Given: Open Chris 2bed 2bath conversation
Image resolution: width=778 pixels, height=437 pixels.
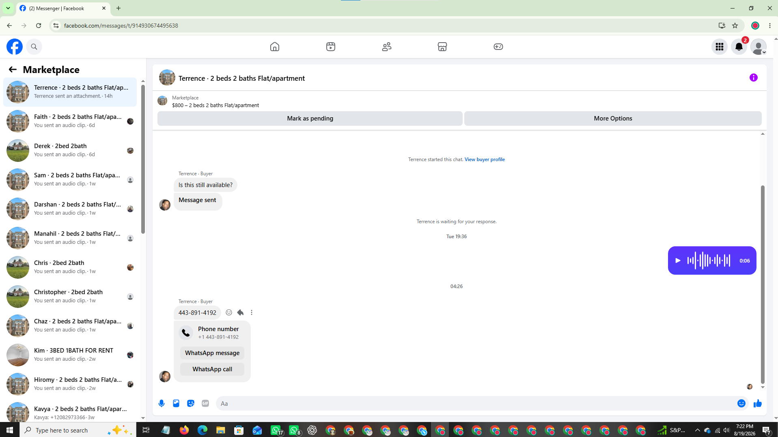Looking at the screenshot, I should pos(70,267).
